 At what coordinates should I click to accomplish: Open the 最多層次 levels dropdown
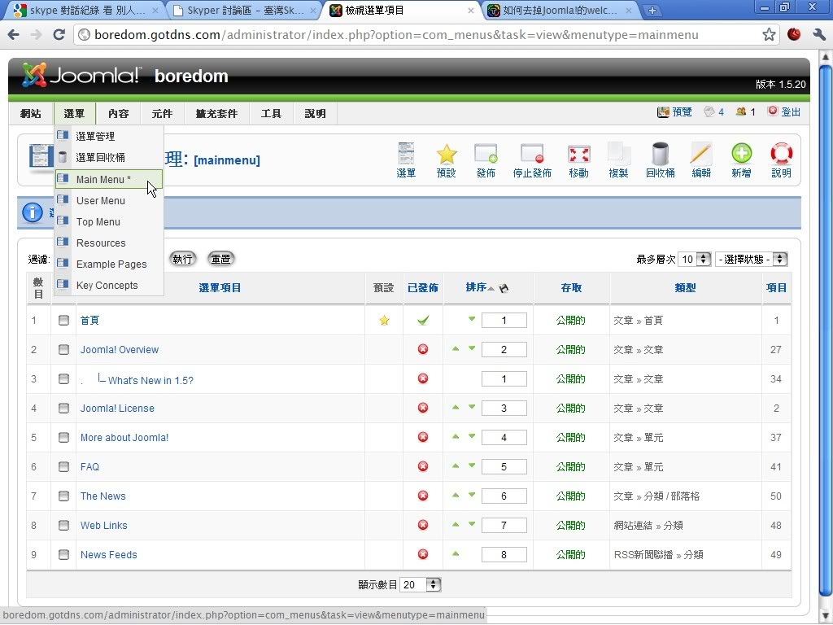click(695, 260)
